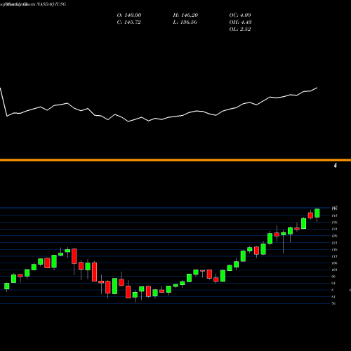Click the 111 price axis label
The width and height of the screenshot is (351, 351).
click(334, 256)
